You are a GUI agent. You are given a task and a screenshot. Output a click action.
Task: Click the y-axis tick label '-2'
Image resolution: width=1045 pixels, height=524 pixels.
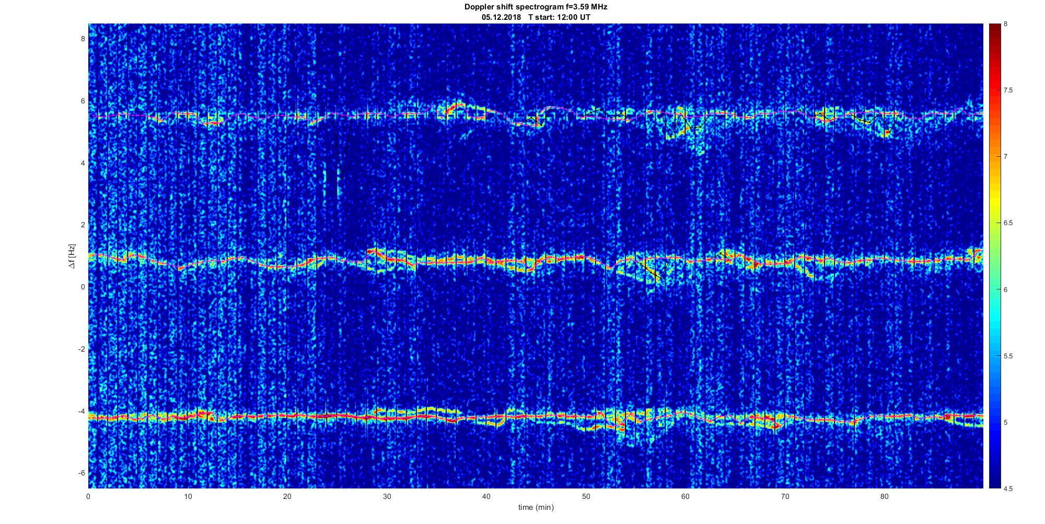click(x=81, y=349)
